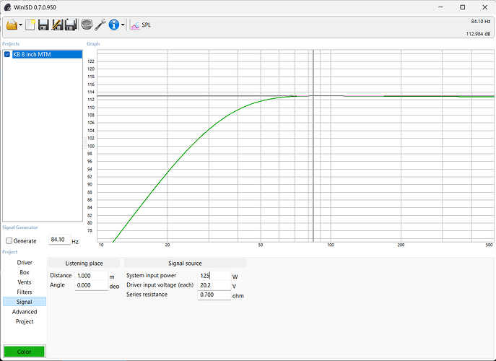Open the wrench options icon
The height and width of the screenshot is (361, 496).
click(x=100, y=25)
